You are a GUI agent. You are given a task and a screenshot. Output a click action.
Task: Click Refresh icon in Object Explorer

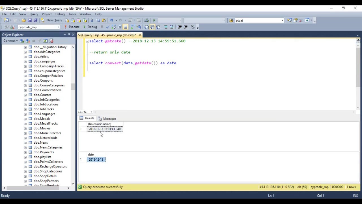(45, 41)
